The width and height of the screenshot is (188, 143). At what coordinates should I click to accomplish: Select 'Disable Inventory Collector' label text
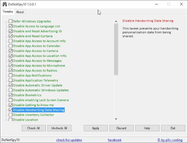tap(33, 115)
